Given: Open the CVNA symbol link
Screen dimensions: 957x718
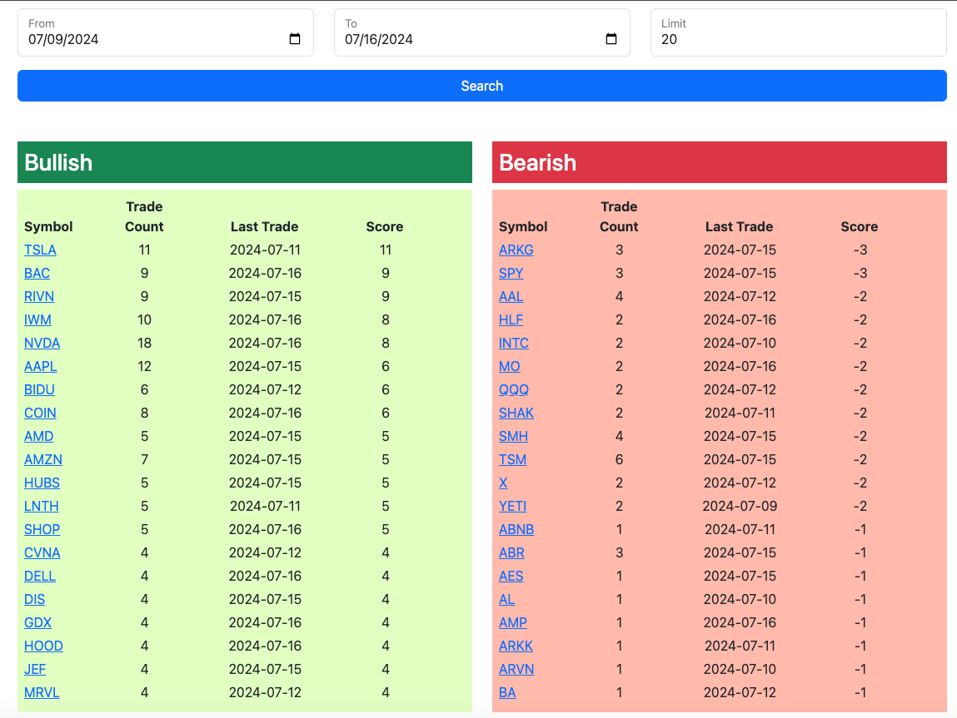Looking at the screenshot, I should (x=42, y=552).
